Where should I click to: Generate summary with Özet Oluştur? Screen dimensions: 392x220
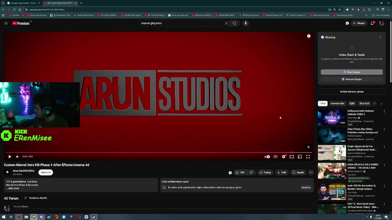coord(352,72)
